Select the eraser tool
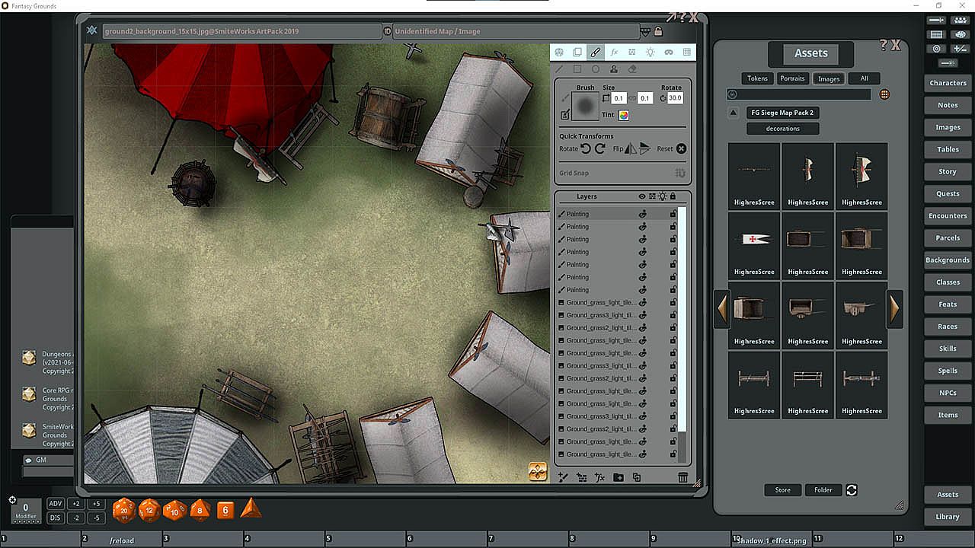 pos(632,69)
